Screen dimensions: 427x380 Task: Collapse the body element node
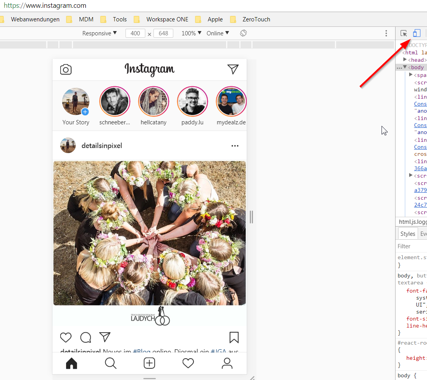tap(405, 67)
